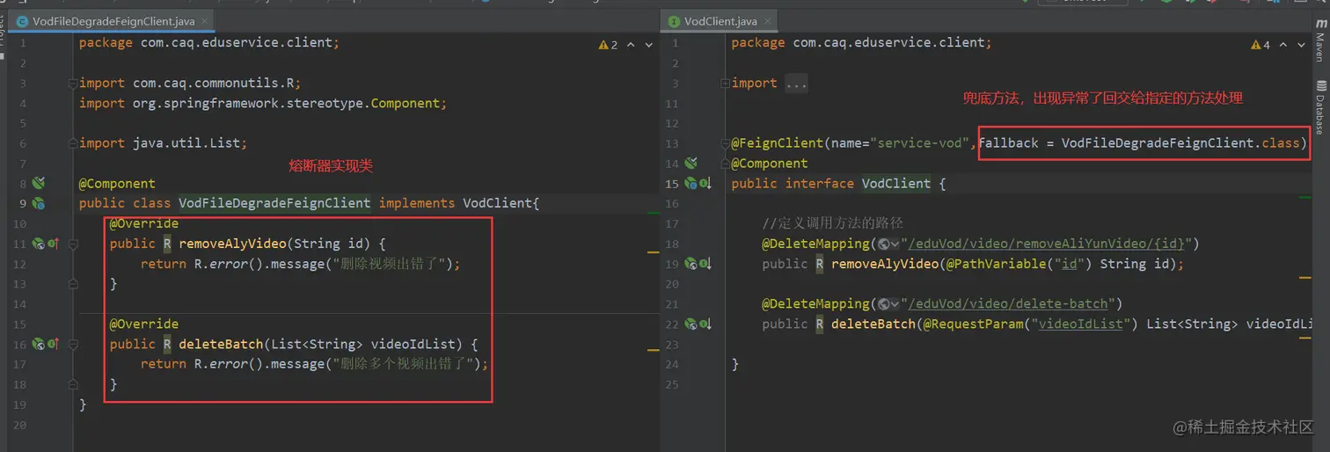Expand the folded imports on line 3 of VodClient.java
Image resolution: width=1330 pixels, height=452 pixels.
point(726,84)
